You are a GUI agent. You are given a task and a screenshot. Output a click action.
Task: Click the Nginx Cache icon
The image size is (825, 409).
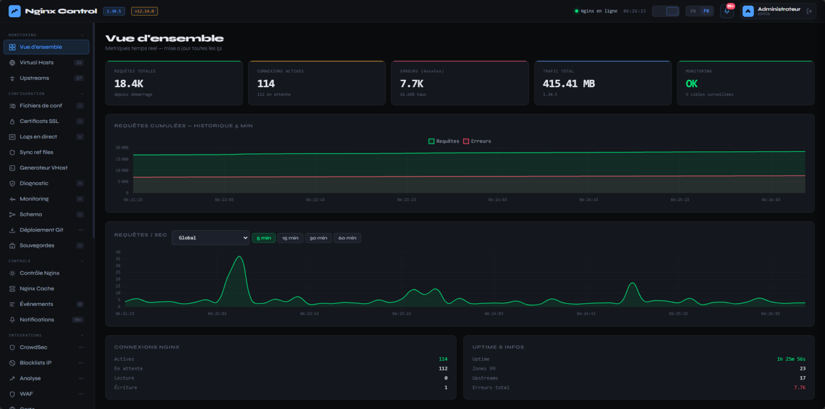(12, 289)
